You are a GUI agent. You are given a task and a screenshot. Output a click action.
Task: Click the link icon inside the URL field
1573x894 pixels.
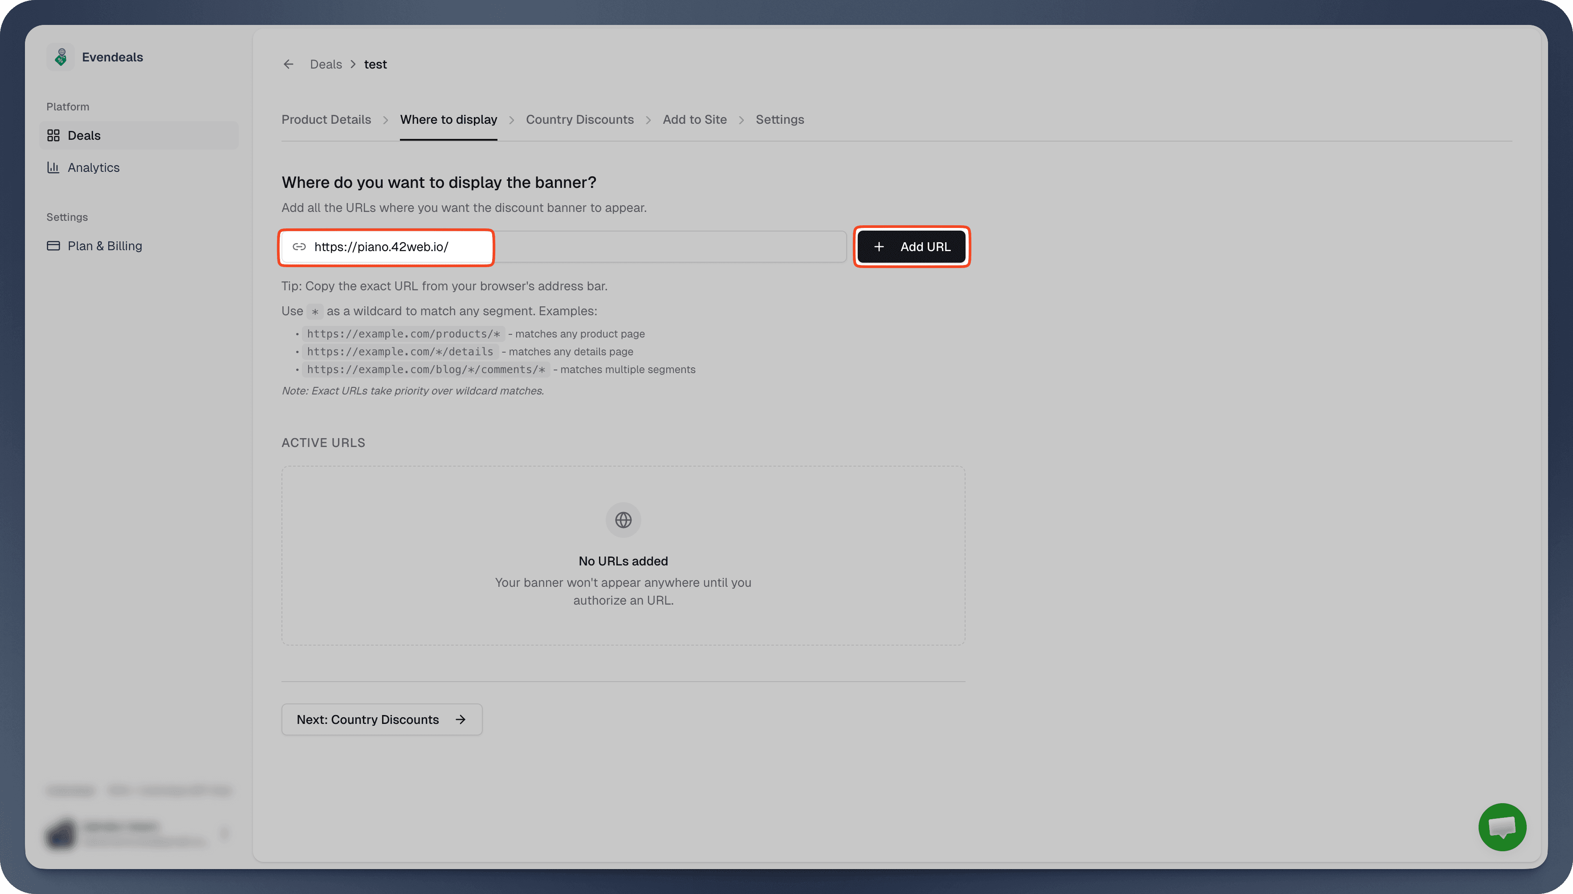coord(299,247)
